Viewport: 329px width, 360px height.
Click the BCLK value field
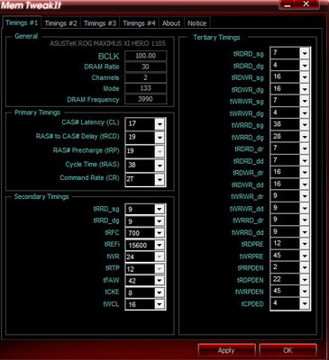click(145, 56)
